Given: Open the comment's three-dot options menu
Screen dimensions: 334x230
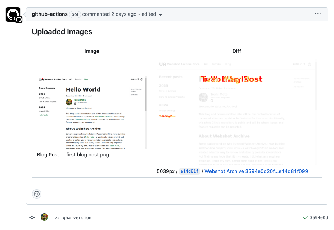Looking at the screenshot, I should click(317, 14).
